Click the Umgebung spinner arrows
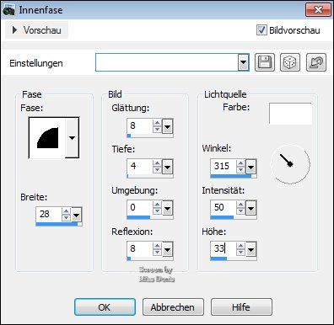Screen dimensions: 334x325 (157, 208)
